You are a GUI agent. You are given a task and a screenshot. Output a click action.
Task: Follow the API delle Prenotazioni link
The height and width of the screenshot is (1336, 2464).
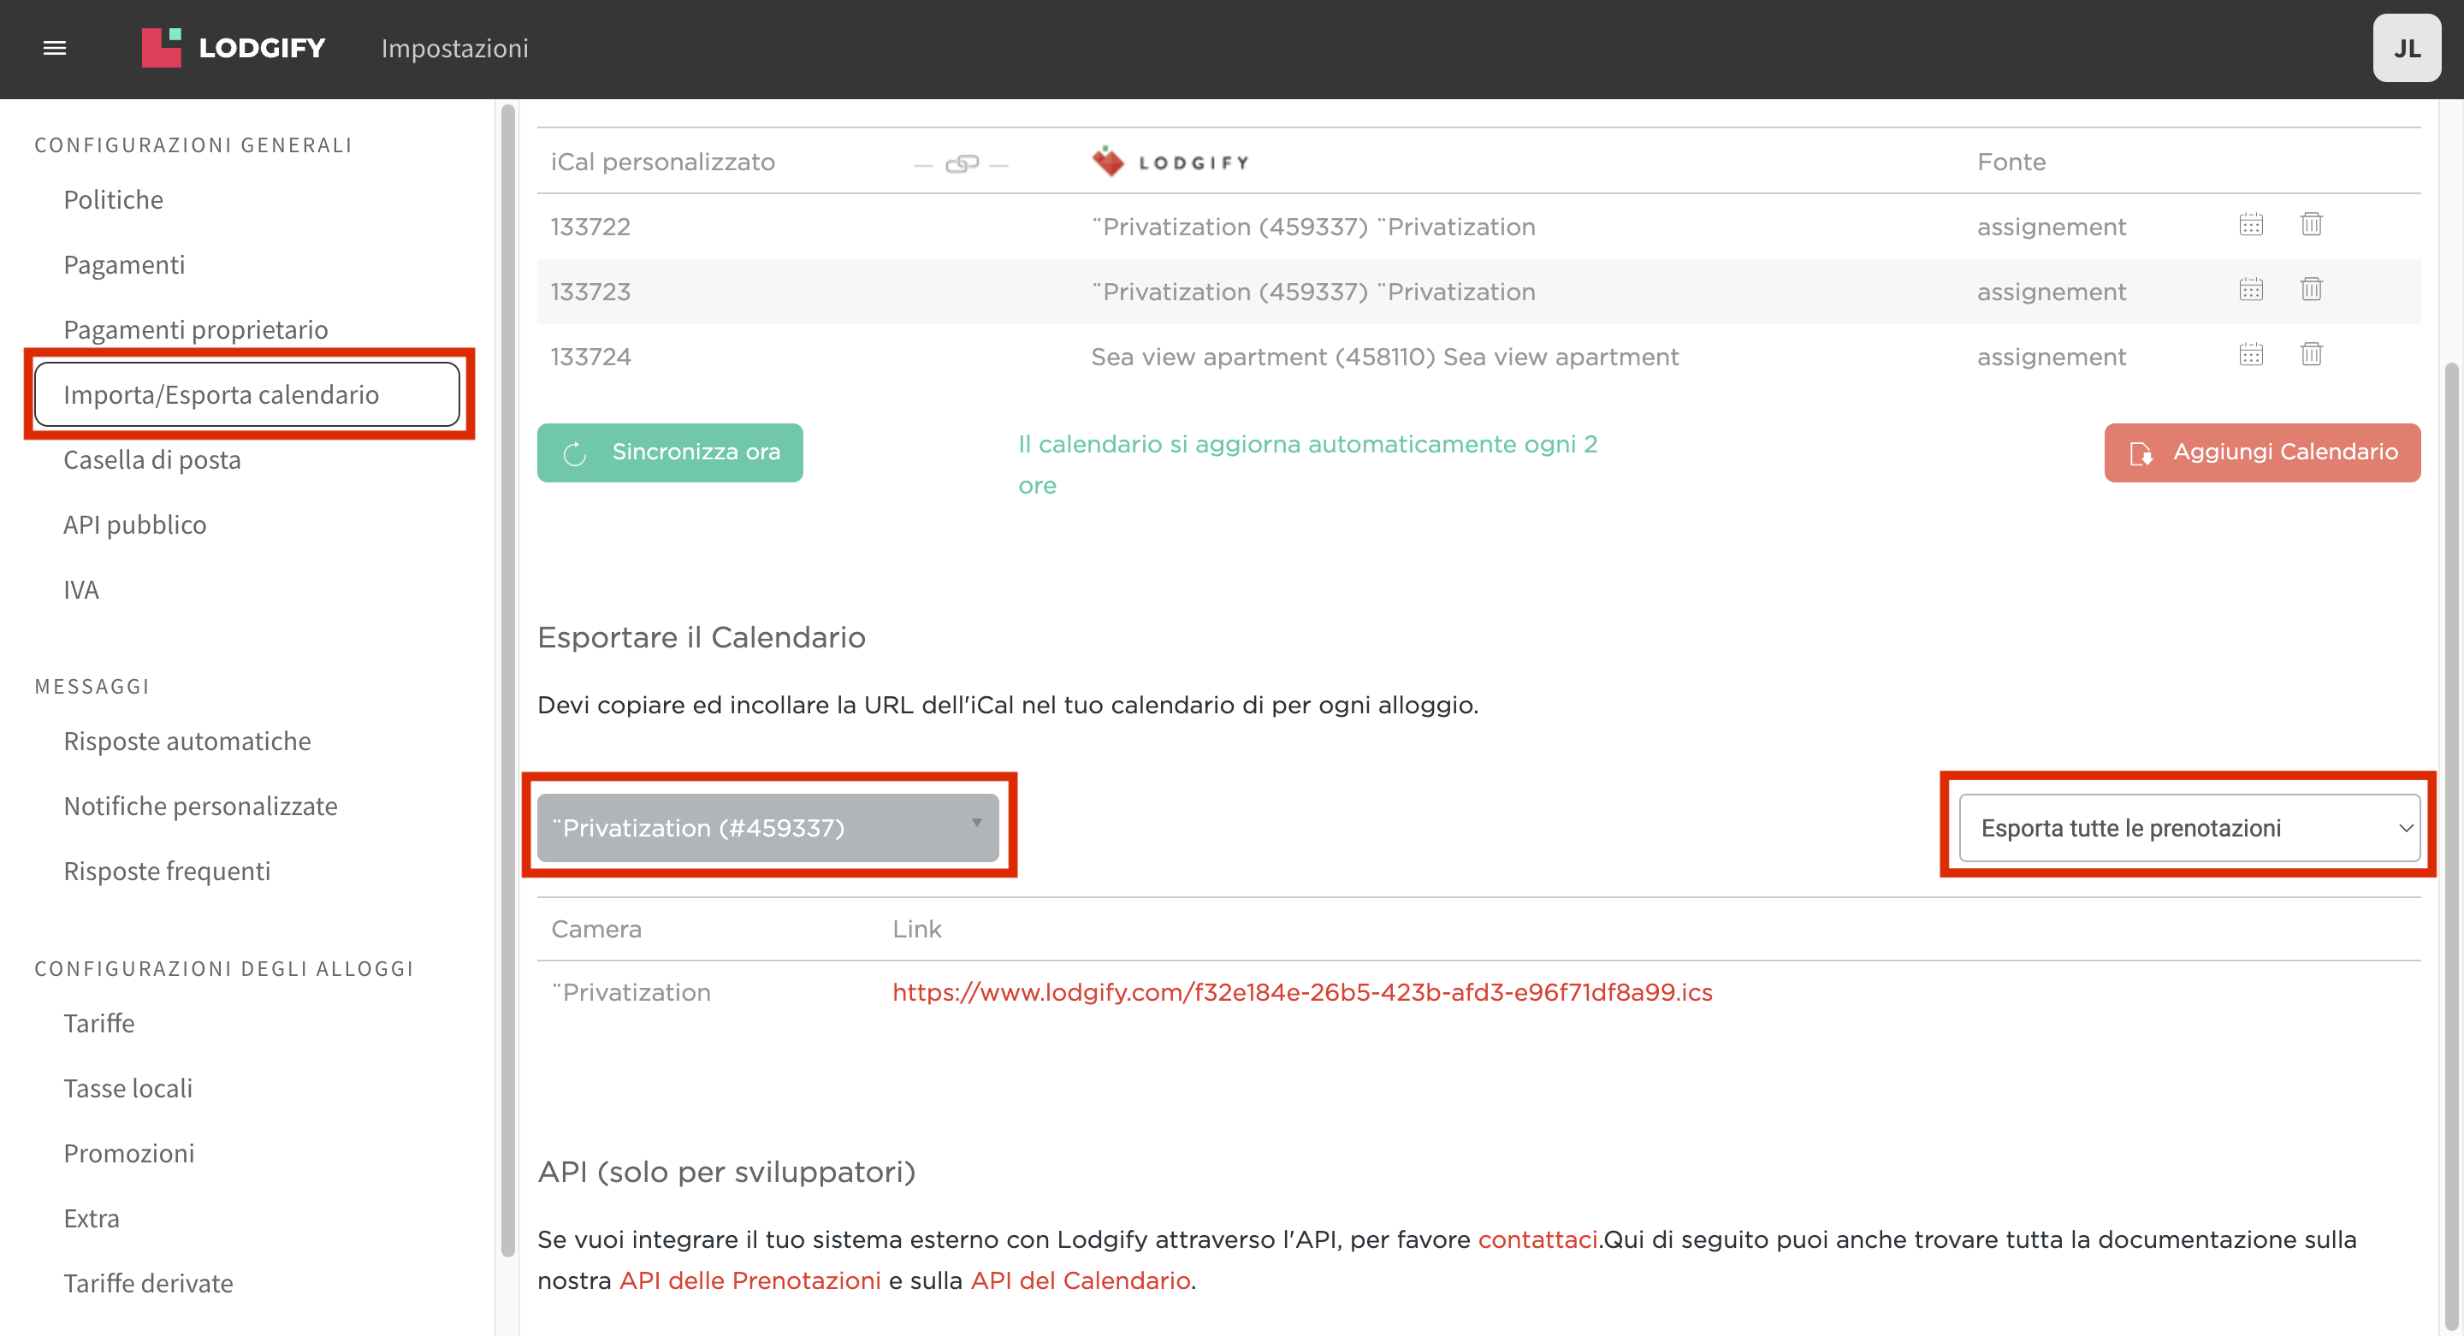tap(749, 1280)
